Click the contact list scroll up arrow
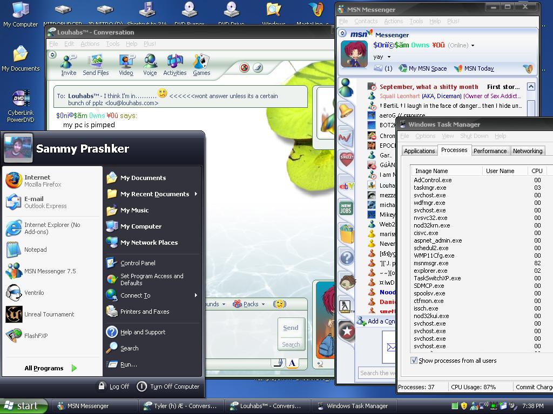This screenshot has height=414, width=553. tap(531, 87)
